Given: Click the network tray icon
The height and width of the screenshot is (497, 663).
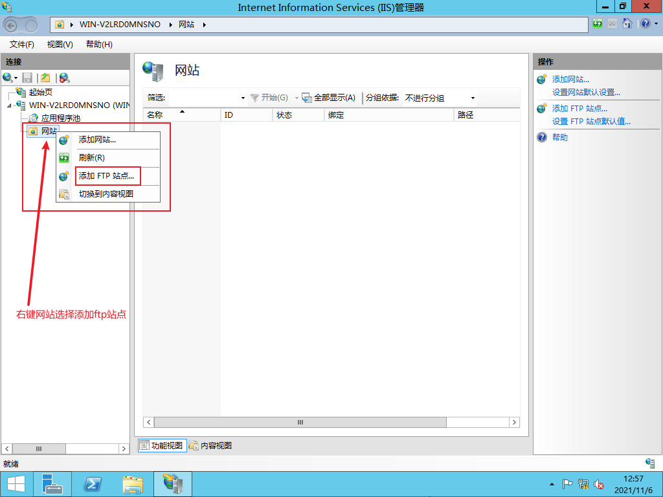Looking at the screenshot, I should [x=583, y=484].
